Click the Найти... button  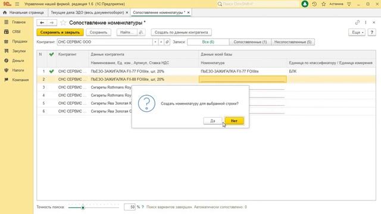point(127,32)
